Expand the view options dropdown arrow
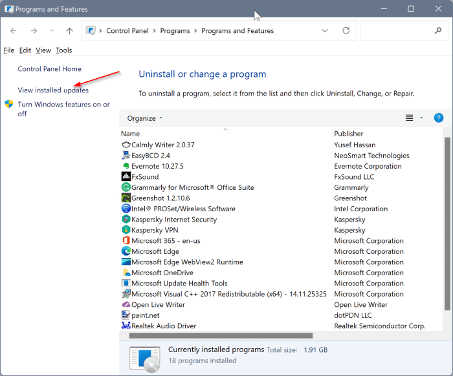Viewport: 453px width, 376px height. 421,118
